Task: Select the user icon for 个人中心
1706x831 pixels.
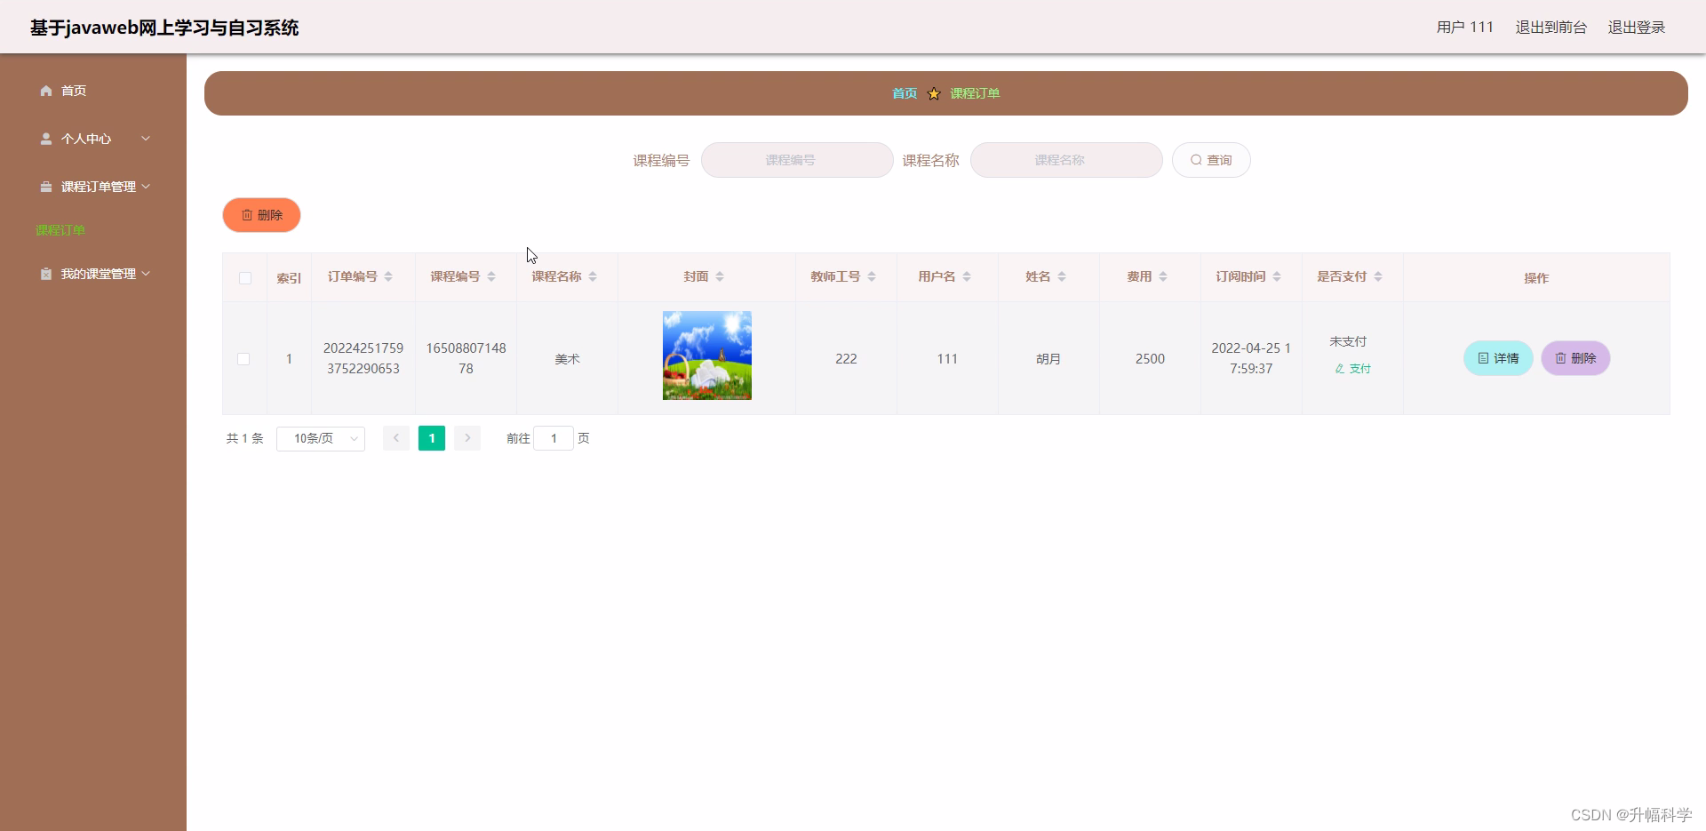Action: pos(45,139)
